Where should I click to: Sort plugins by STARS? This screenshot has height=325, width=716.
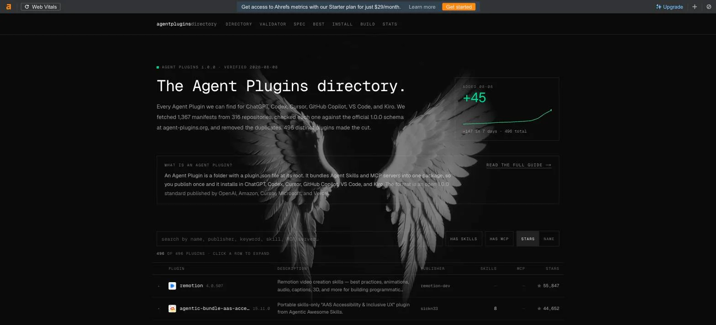coord(528,239)
